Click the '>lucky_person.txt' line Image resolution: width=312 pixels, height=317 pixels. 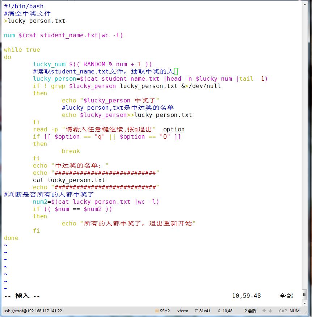[35, 21]
